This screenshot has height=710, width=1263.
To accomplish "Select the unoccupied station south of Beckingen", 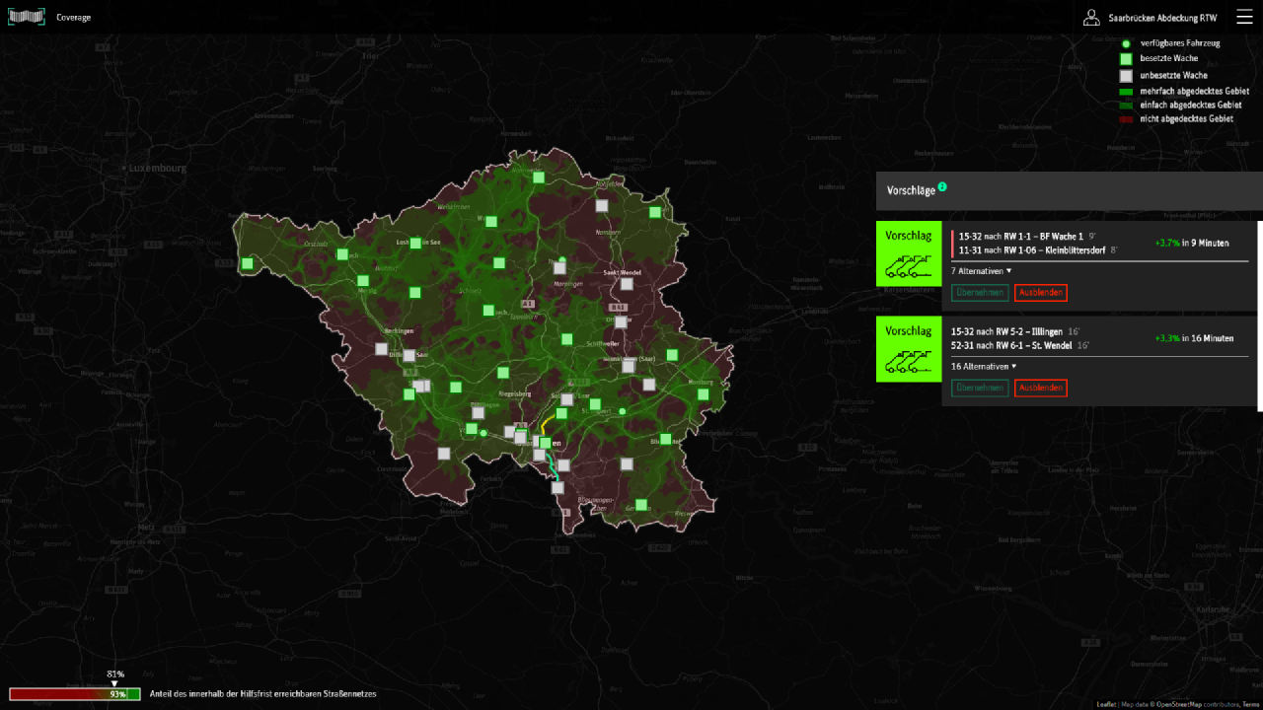I will (x=381, y=348).
